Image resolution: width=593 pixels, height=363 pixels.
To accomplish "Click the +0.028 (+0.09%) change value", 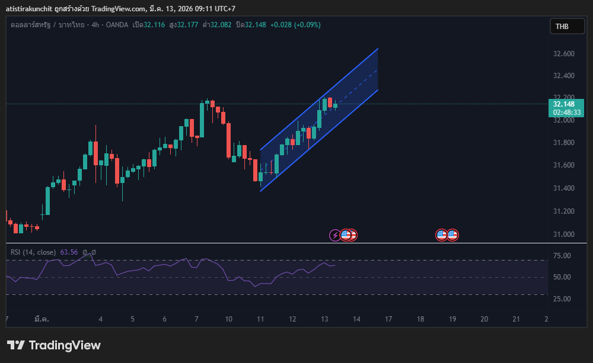I will coord(295,25).
